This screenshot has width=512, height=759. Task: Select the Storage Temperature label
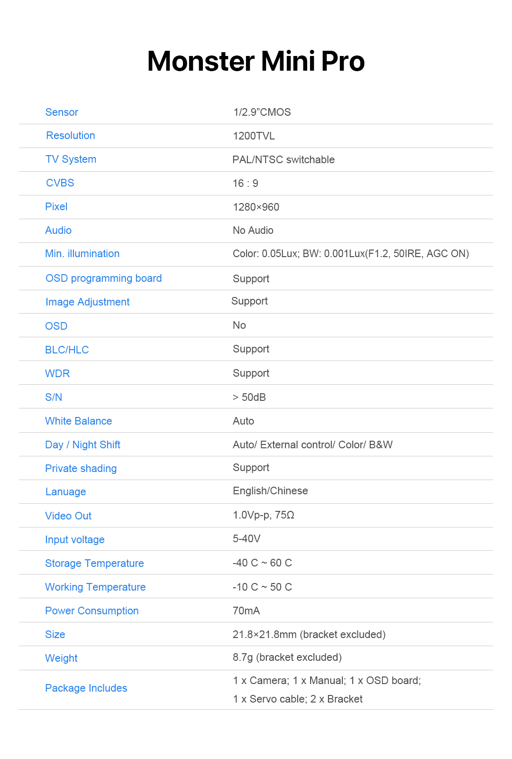tap(94, 564)
